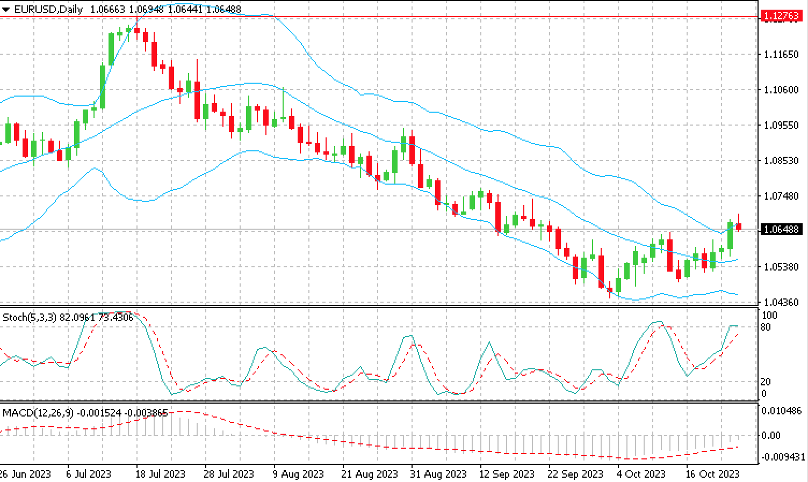Viewport: 808px width, 482px height.
Task: Click the 26 Jun 2023 date label
Action: point(25,474)
